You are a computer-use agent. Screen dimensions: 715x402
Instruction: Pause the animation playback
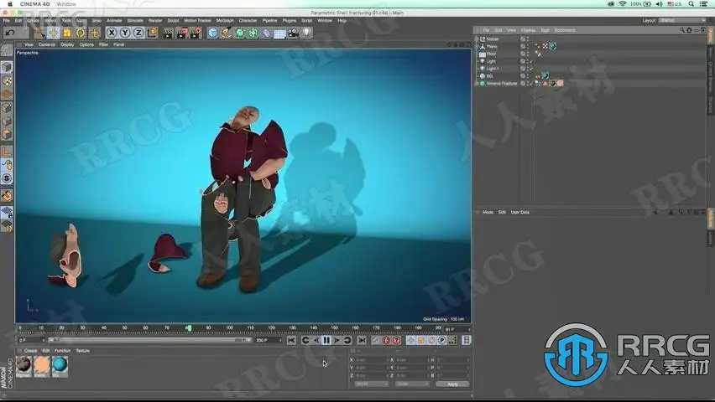[326, 340]
